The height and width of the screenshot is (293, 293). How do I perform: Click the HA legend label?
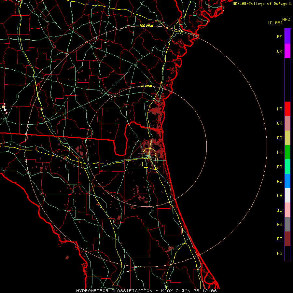(279, 109)
